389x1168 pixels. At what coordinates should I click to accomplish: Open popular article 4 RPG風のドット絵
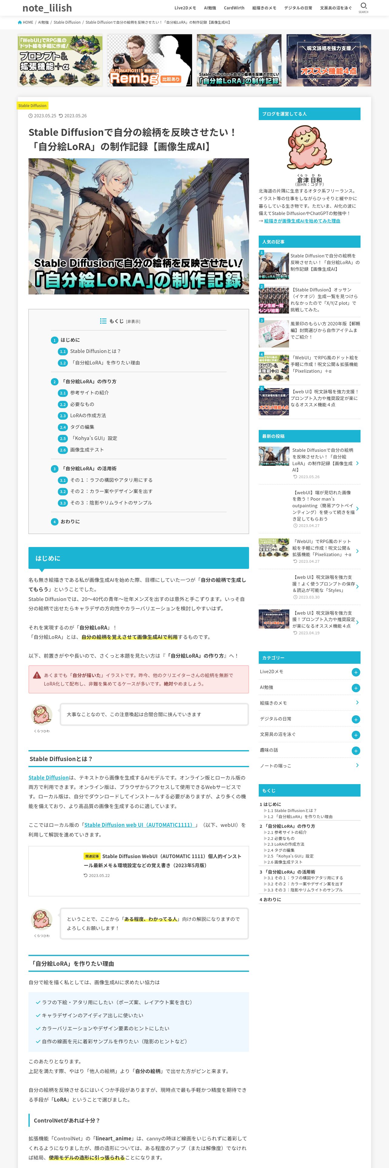(309, 368)
